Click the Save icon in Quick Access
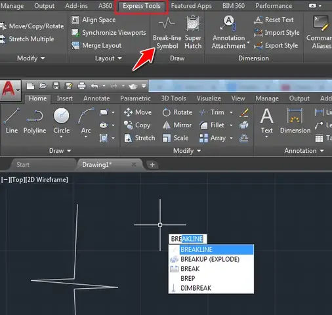Image resolution: width=332 pixels, height=315 pixels. 56,86
